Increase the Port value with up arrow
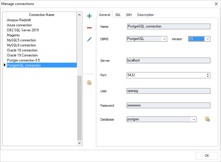221x162 pixels. [208, 74]
